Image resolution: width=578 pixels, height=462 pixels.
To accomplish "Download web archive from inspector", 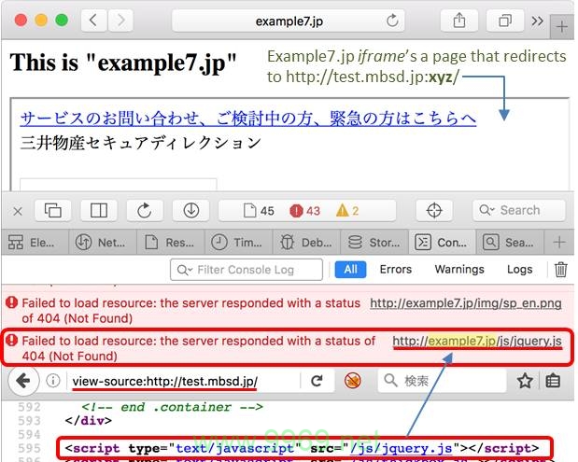I will coord(190,211).
